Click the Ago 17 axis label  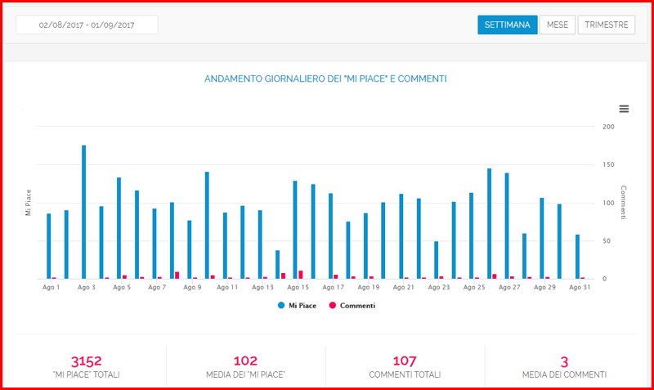pos(333,288)
